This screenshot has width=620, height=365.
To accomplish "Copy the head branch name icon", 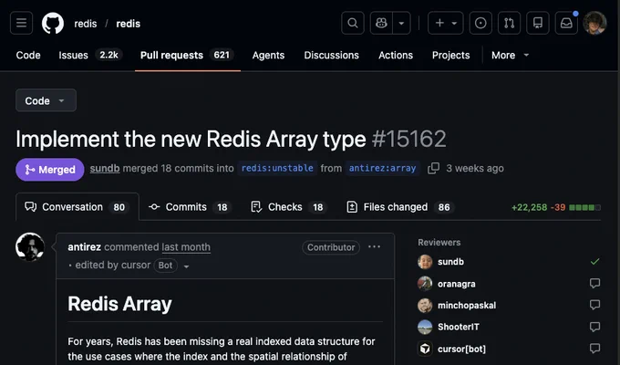I will coord(433,168).
